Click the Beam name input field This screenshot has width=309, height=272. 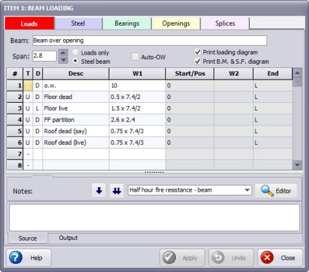tap(150, 41)
